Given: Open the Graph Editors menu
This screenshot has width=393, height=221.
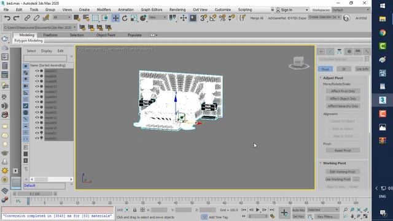Looking at the screenshot, I should point(152,10).
